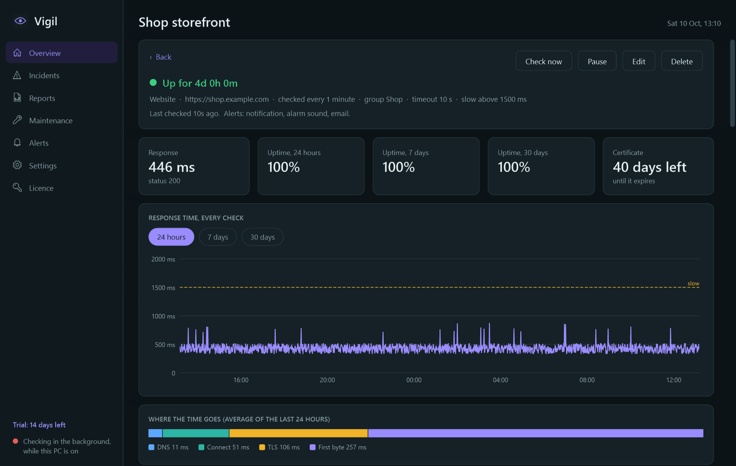This screenshot has width=736, height=466.
Task: Go to Maintenance in sidebar
Action: [x=62, y=120]
